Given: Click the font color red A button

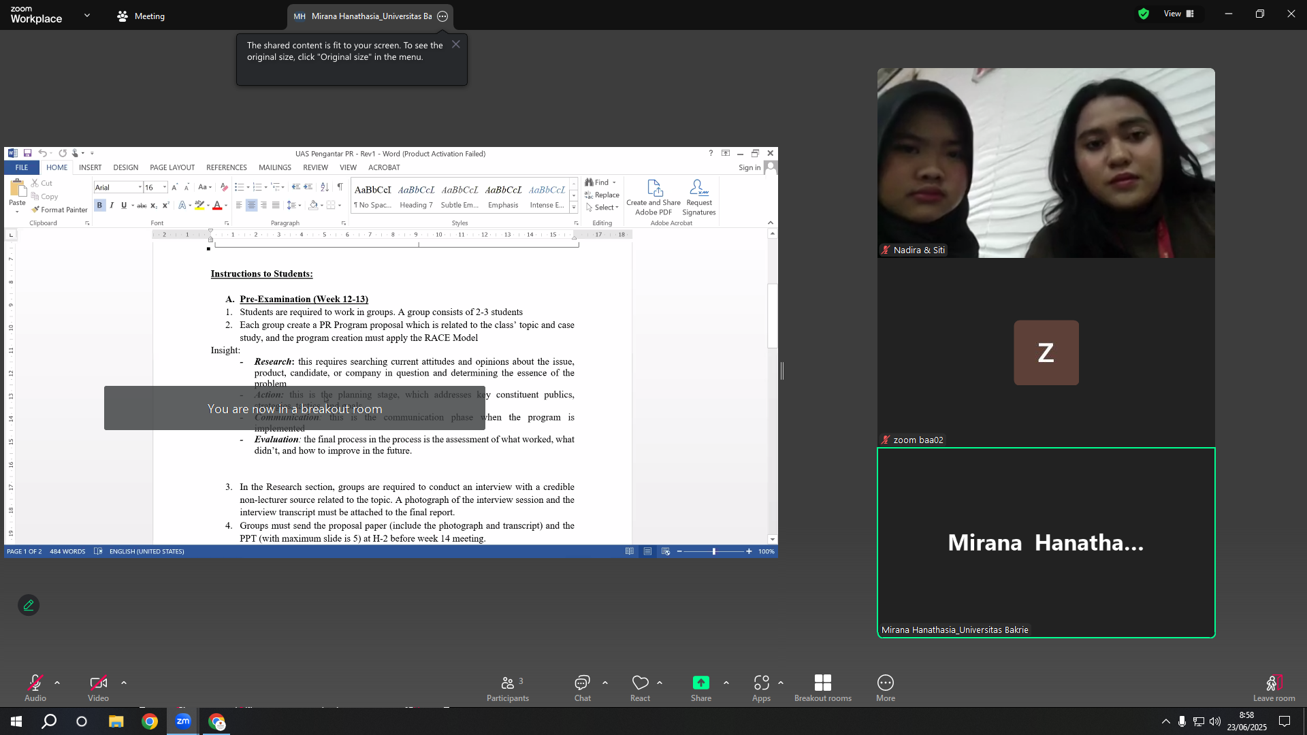Looking at the screenshot, I should coord(217,206).
